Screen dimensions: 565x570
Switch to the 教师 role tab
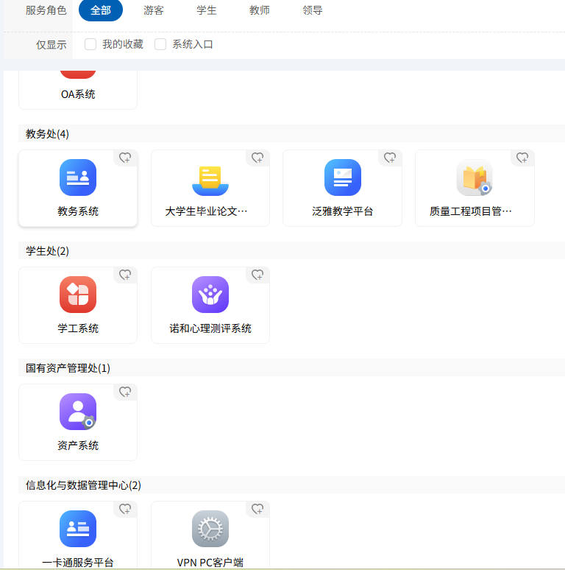click(260, 10)
